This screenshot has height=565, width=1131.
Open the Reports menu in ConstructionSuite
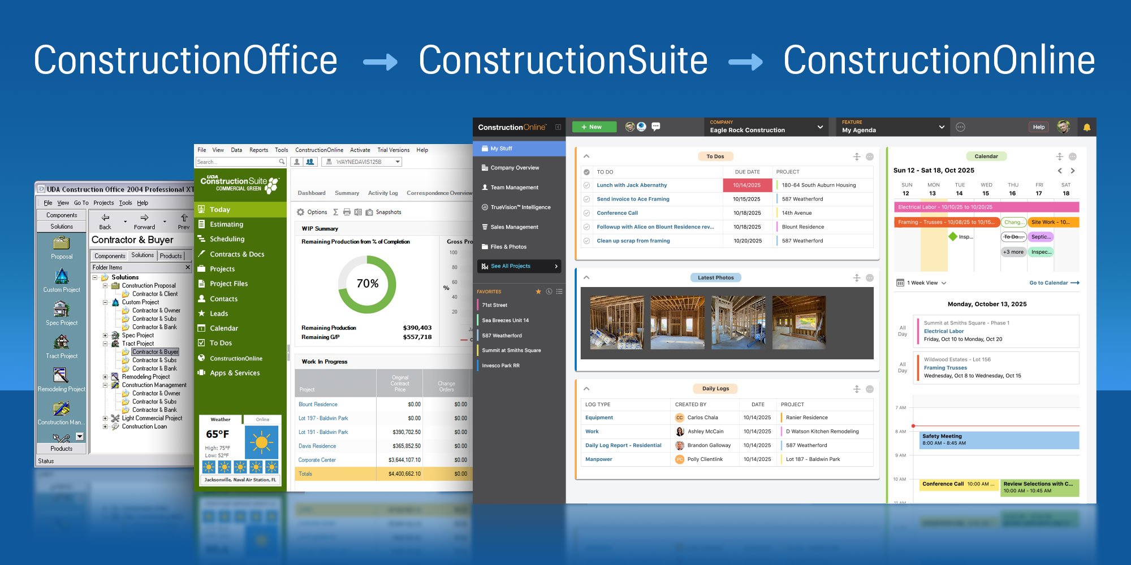coord(259,150)
